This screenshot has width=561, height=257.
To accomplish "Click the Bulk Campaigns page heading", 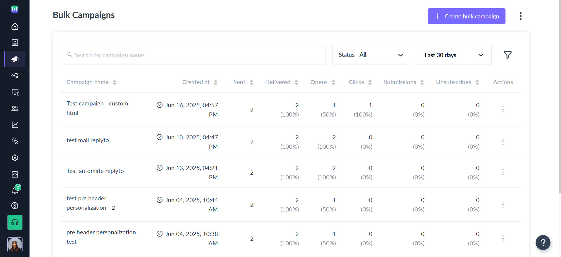I will 84,15.
